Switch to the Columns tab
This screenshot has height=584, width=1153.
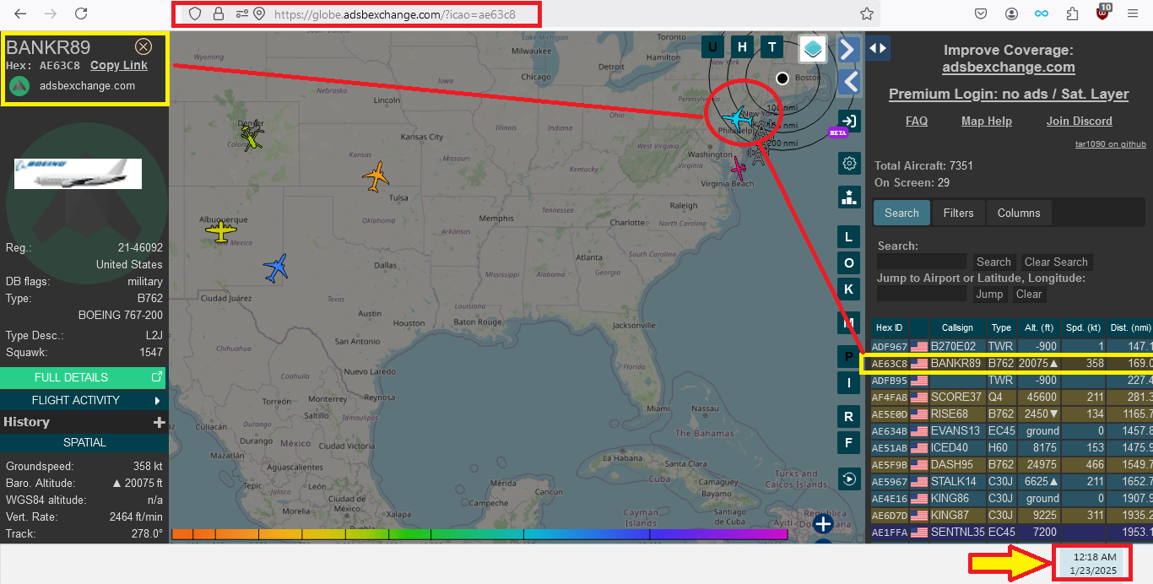pos(1019,213)
